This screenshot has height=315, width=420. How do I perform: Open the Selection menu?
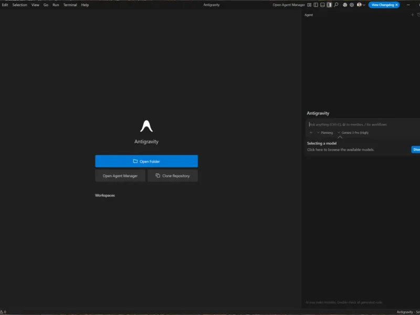[19, 5]
